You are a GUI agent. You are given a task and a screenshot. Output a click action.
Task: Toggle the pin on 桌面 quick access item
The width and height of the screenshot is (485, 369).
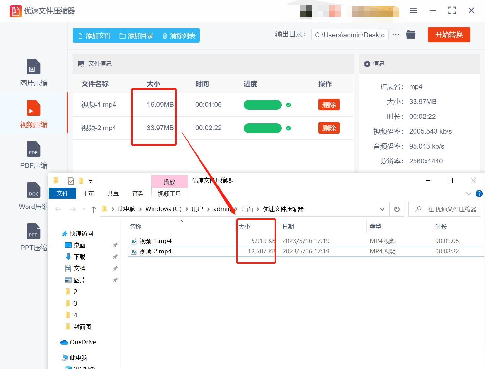115,245
